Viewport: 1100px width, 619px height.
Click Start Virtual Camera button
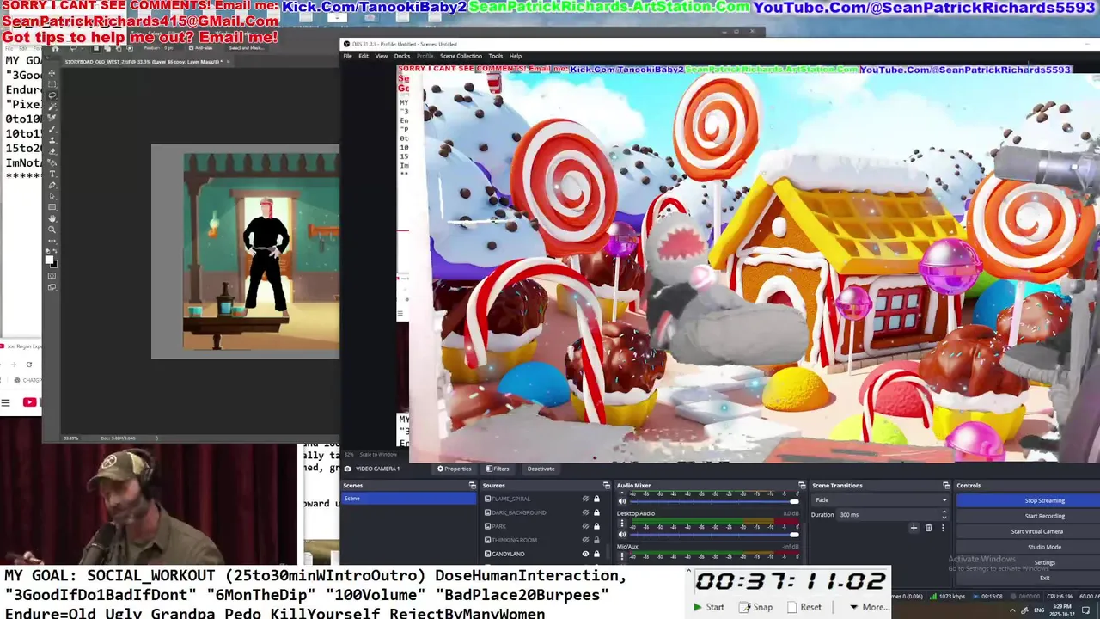point(1028,531)
